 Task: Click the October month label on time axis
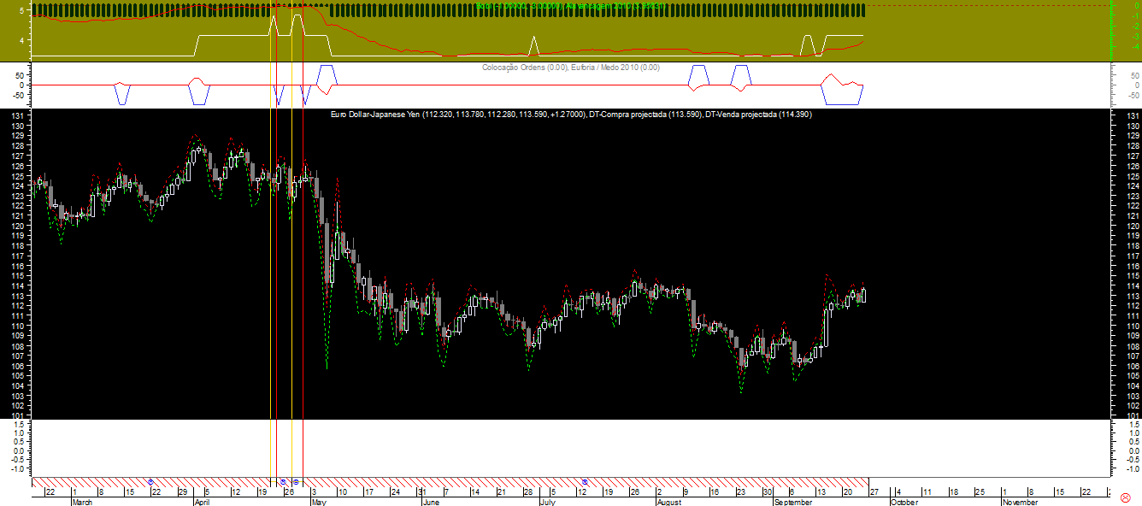pos(904,502)
